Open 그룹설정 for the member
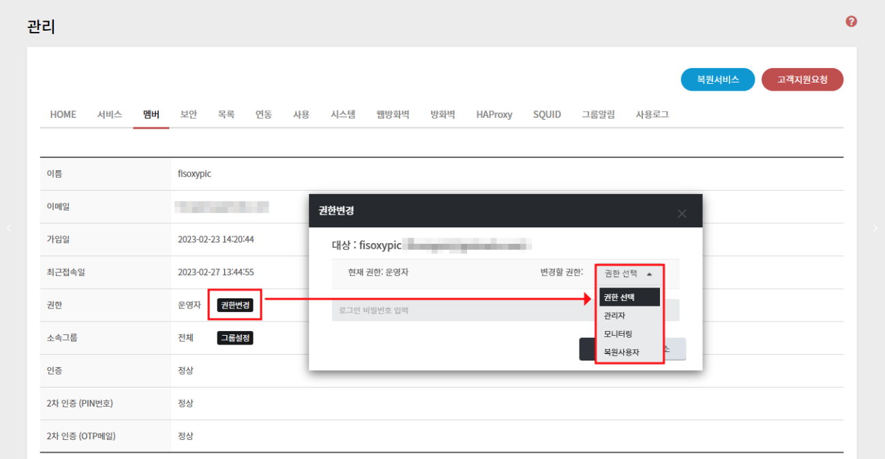885x459 pixels. [x=235, y=338]
